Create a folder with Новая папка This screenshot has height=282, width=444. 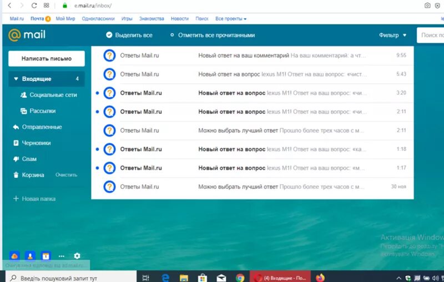pyautogui.click(x=34, y=199)
